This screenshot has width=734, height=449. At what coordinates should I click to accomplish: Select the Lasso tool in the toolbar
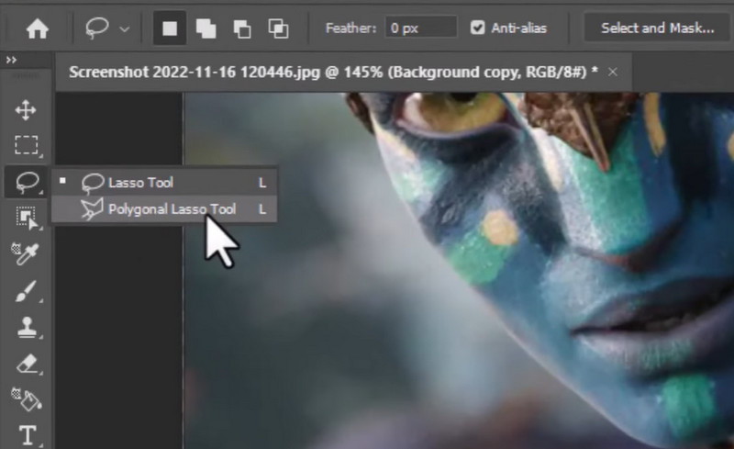[26, 181]
